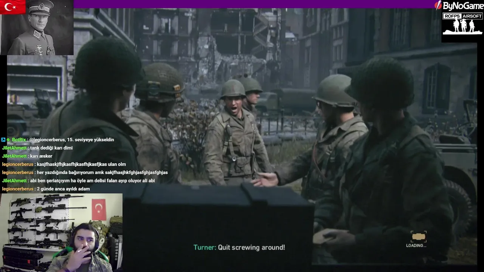Click the chat message 'karı asker'

point(41,156)
